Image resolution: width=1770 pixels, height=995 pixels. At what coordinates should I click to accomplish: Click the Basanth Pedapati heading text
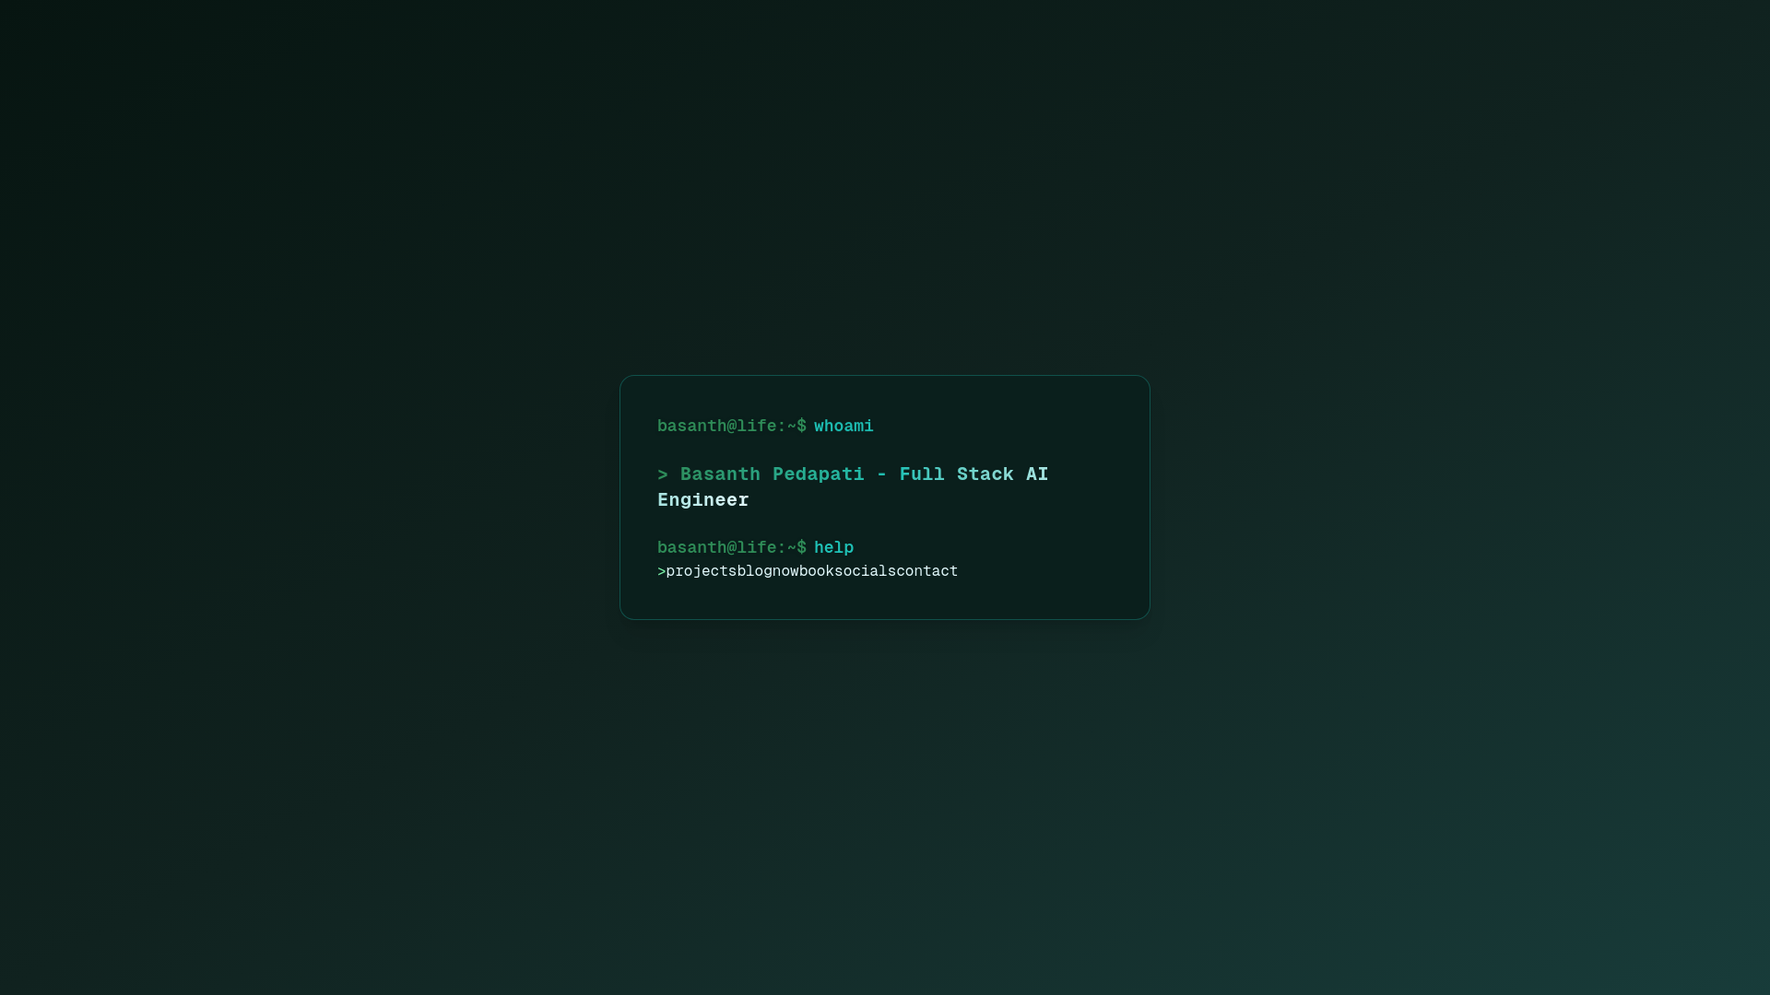(x=853, y=487)
